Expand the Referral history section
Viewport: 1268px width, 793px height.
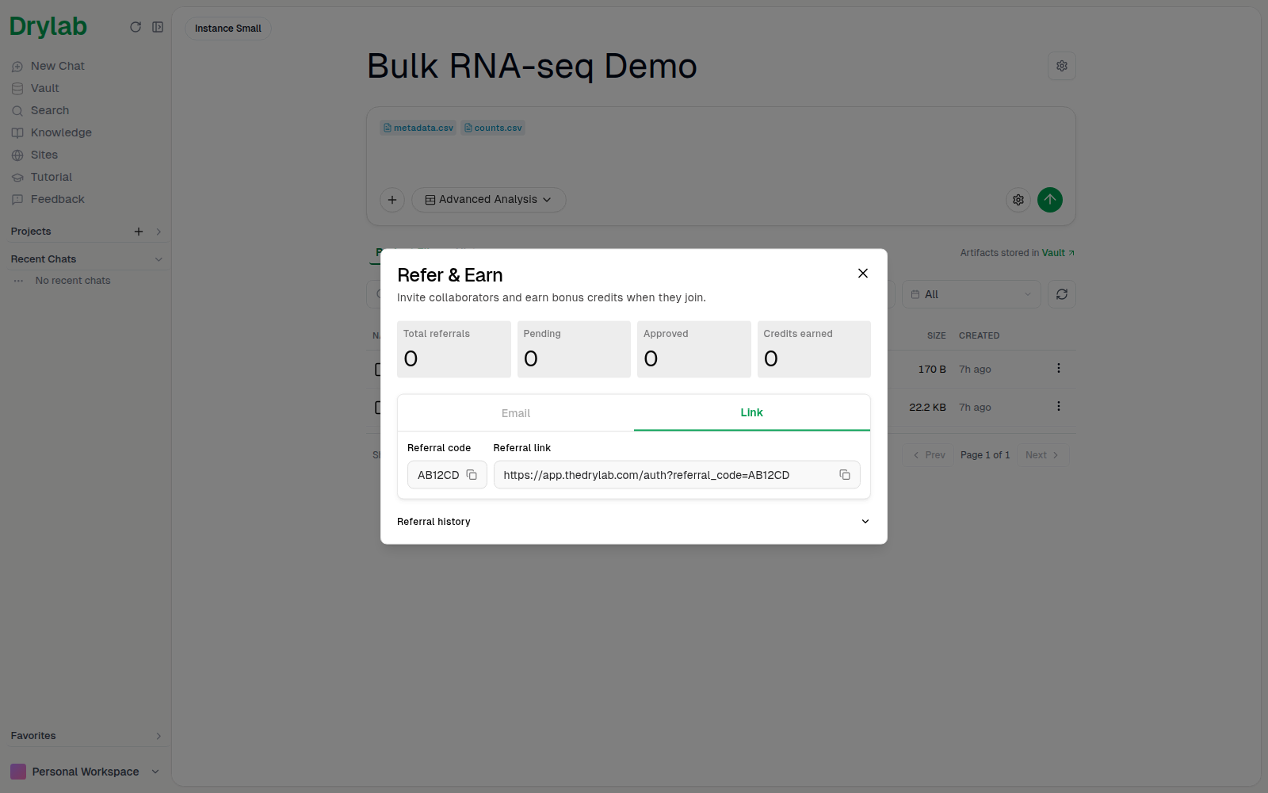pos(633,522)
